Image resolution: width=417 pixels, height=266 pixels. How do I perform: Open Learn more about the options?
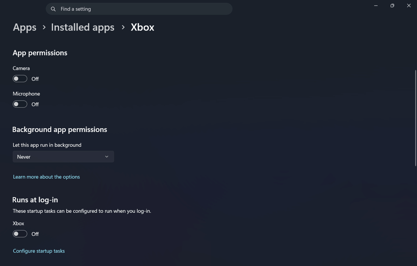[46, 177]
